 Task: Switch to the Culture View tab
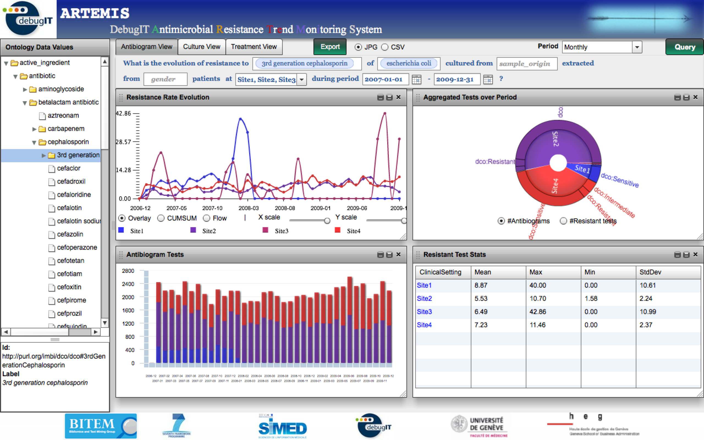(x=201, y=47)
